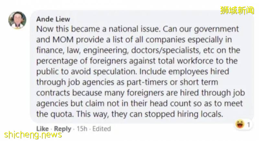The width and height of the screenshot is (259, 141).
Task: View the comment's Edited history
Action: pyautogui.click(x=102, y=129)
